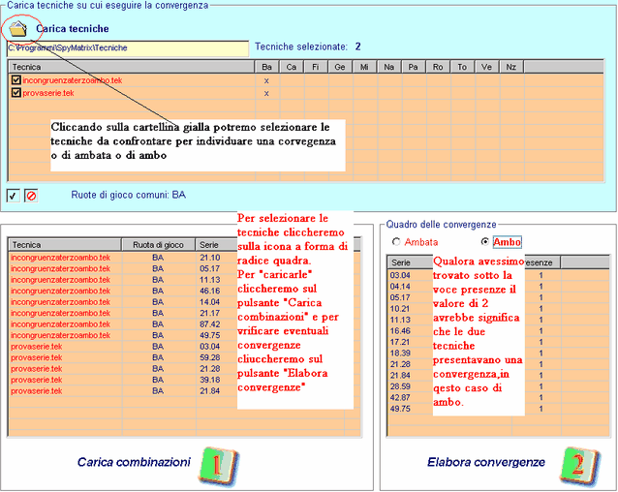Click the Pa column header
Viewport: 618px width, 492px height.
point(414,67)
